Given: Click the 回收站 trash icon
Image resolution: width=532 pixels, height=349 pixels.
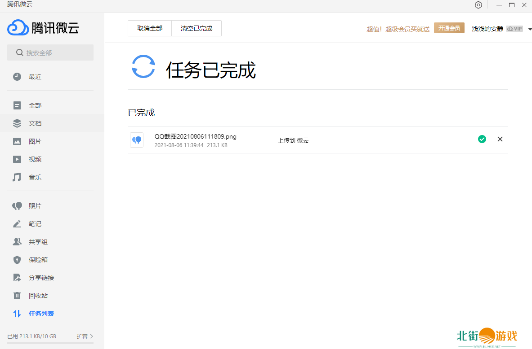Looking at the screenshot, I should pos(17,296).
